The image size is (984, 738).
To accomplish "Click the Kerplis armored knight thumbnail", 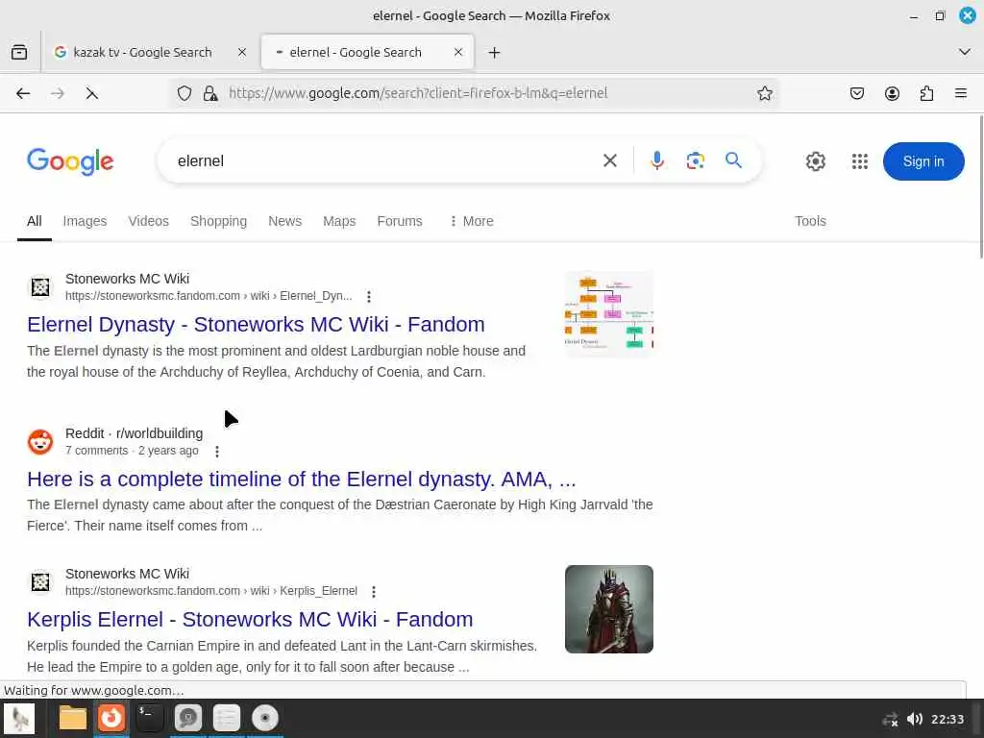I will point(608,609).
